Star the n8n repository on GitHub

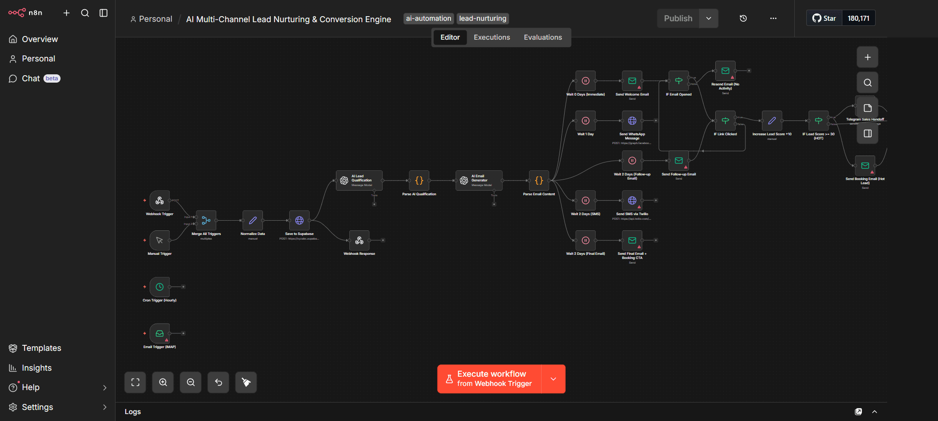click(823, 18)
